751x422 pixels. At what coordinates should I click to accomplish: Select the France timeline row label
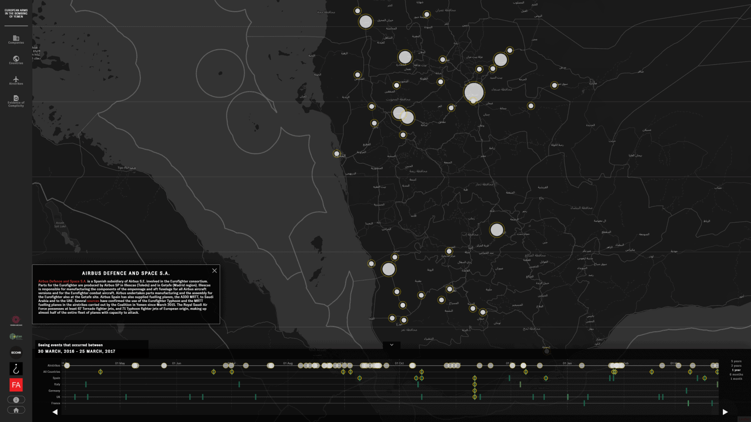(56, 403)
